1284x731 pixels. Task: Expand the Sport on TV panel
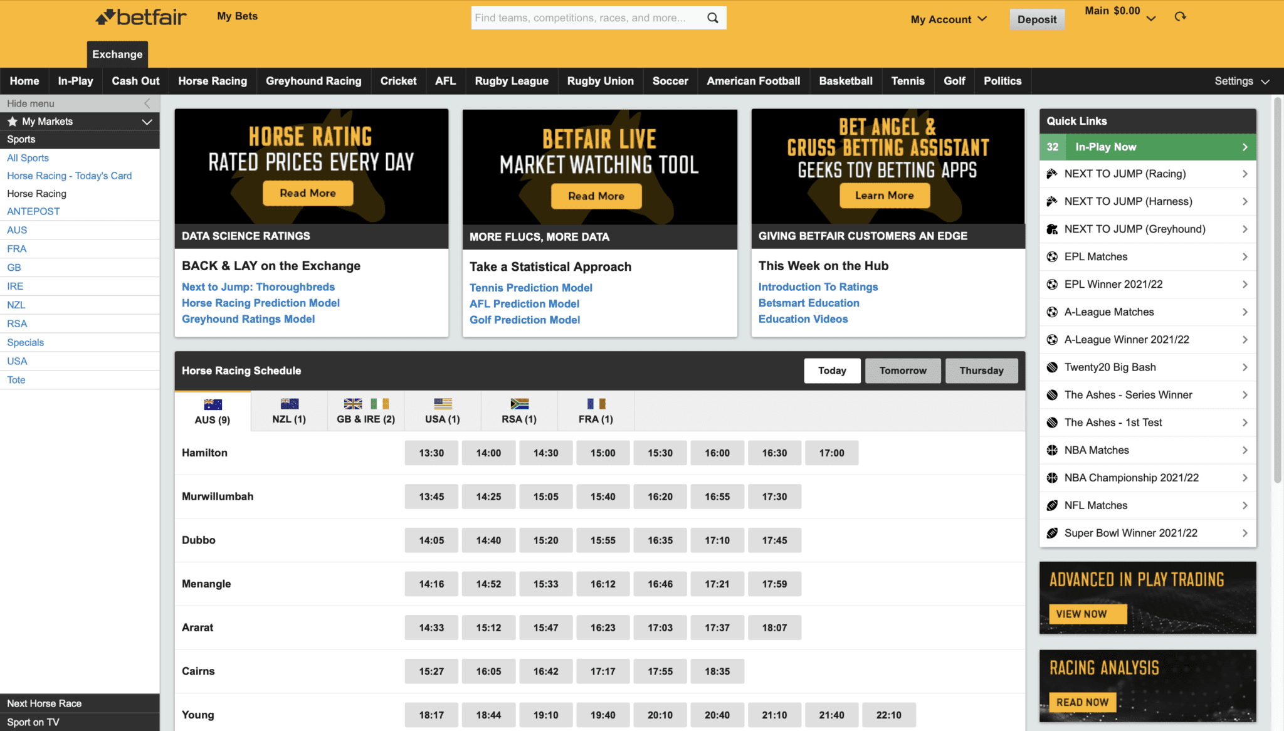pyautogui.click(x=80, y=722)
